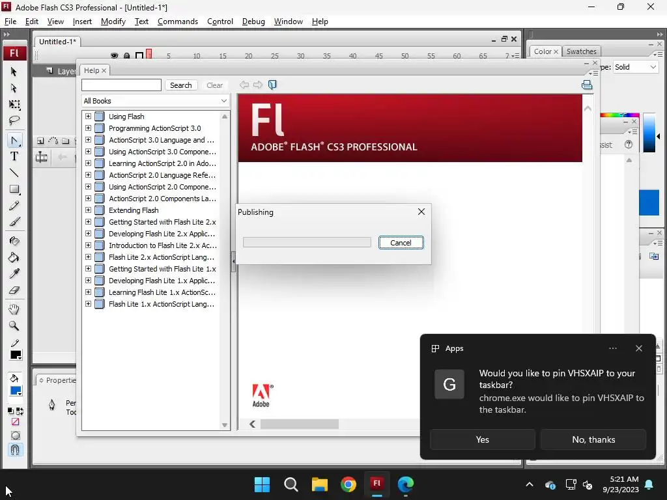This screenshot has height=500, width=667.
Task: Open Microsoft Edge from taskbar
Action: point(405,484)
